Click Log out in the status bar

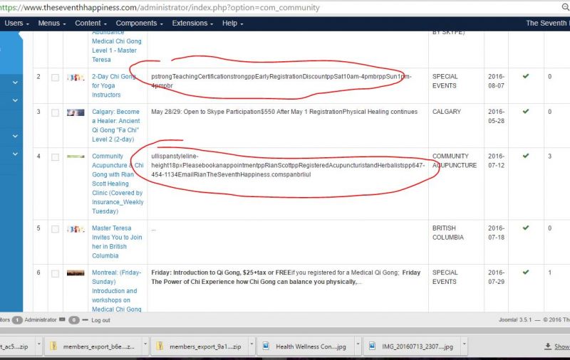(x=100, y=320)
